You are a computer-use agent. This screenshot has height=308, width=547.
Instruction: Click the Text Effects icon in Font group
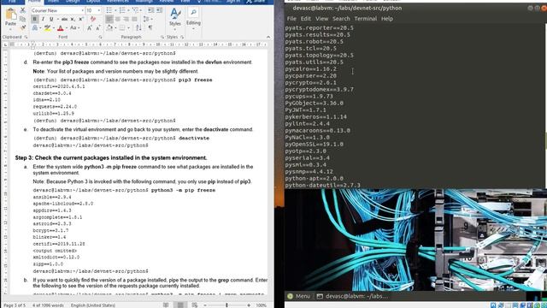pos(35,28)
